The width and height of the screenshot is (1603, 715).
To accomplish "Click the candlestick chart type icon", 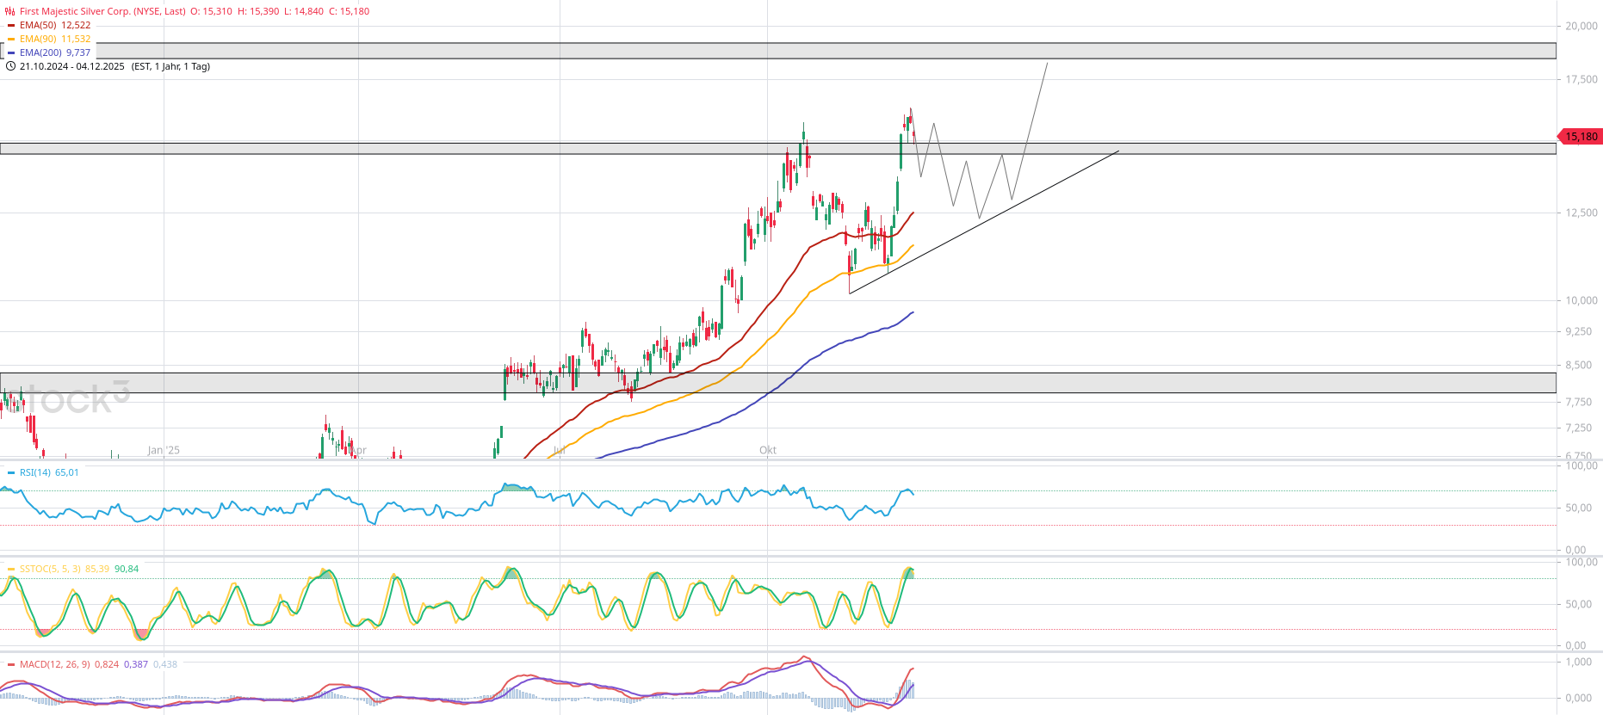I will coord(10,11).
